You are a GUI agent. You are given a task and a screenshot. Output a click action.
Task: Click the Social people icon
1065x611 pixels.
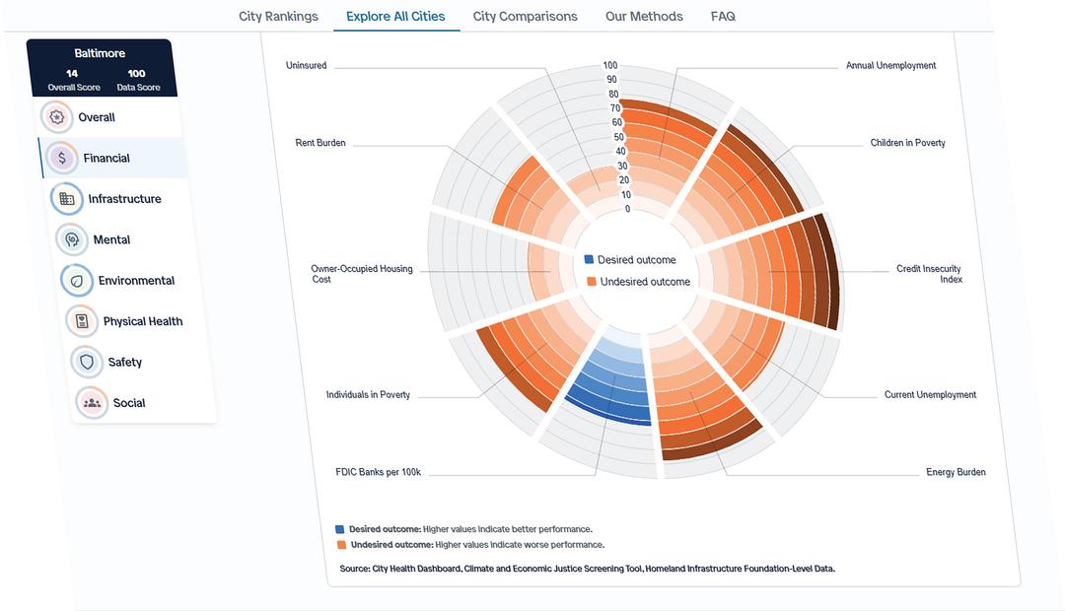[x=92, y=403]
